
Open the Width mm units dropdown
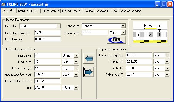coord(167,62)
